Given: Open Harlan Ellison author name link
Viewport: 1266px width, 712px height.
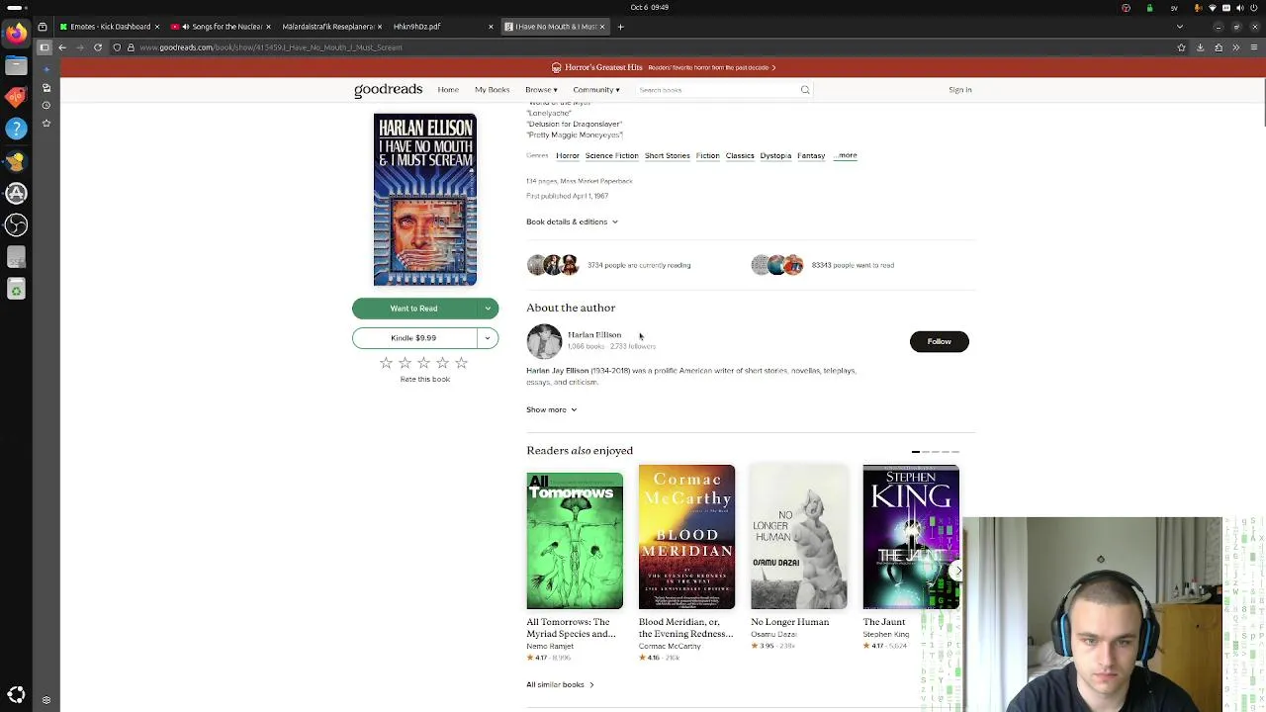Looking at the screenshot, I should point(594,335).
